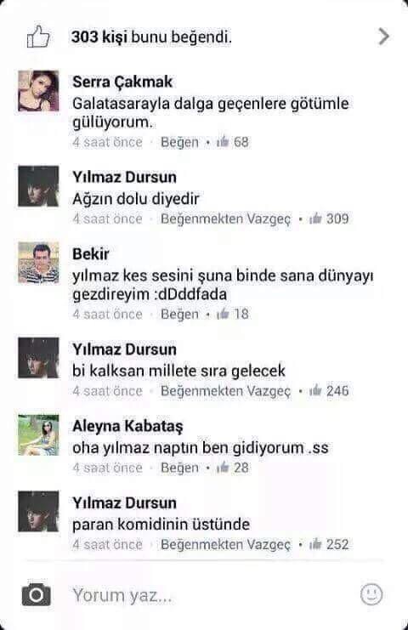Like Bekir's comment with Beğen
408x630 pixels.
point(179,315)
